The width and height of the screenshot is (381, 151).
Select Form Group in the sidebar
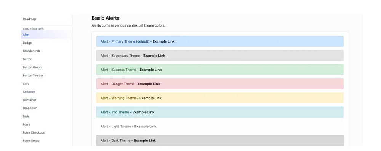(31, 141)
